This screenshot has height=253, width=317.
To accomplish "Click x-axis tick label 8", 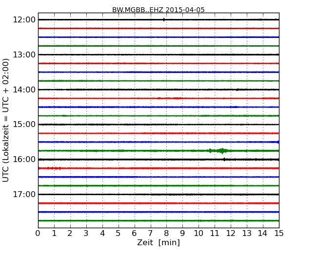I will coord(166,234).
